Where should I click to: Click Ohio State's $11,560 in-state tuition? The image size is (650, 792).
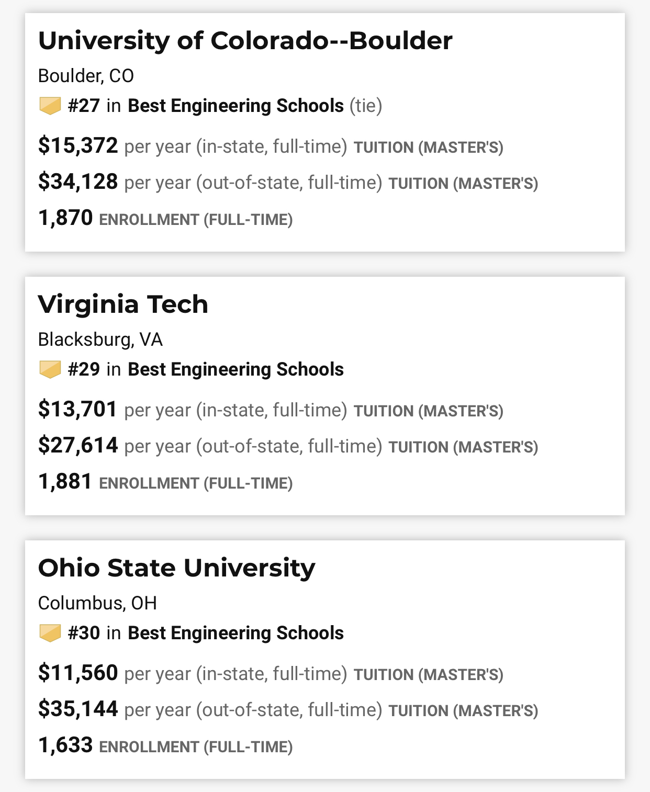(78, 673)
